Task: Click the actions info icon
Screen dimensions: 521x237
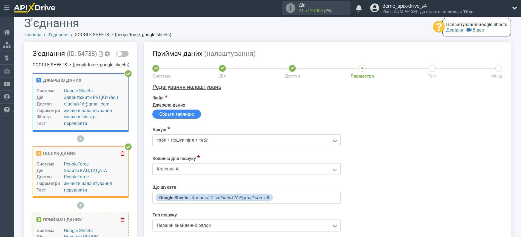Action: (290, 8)
